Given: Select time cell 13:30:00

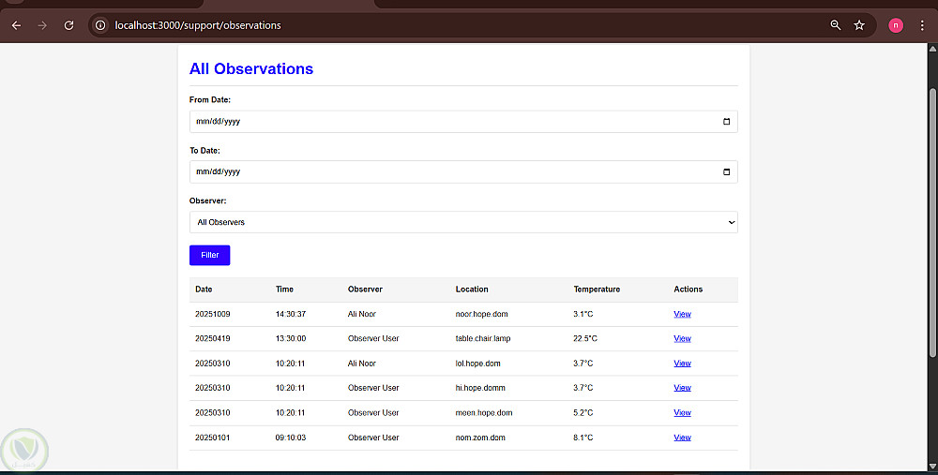Looking at the screenshot, I should tap(291, 339).
